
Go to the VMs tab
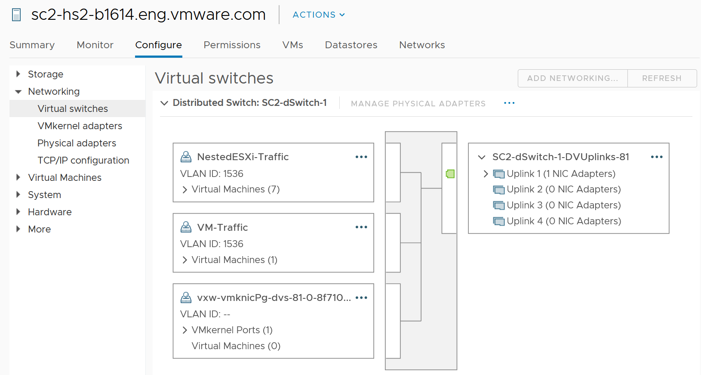pyautogui.click(x=293, y=45)
